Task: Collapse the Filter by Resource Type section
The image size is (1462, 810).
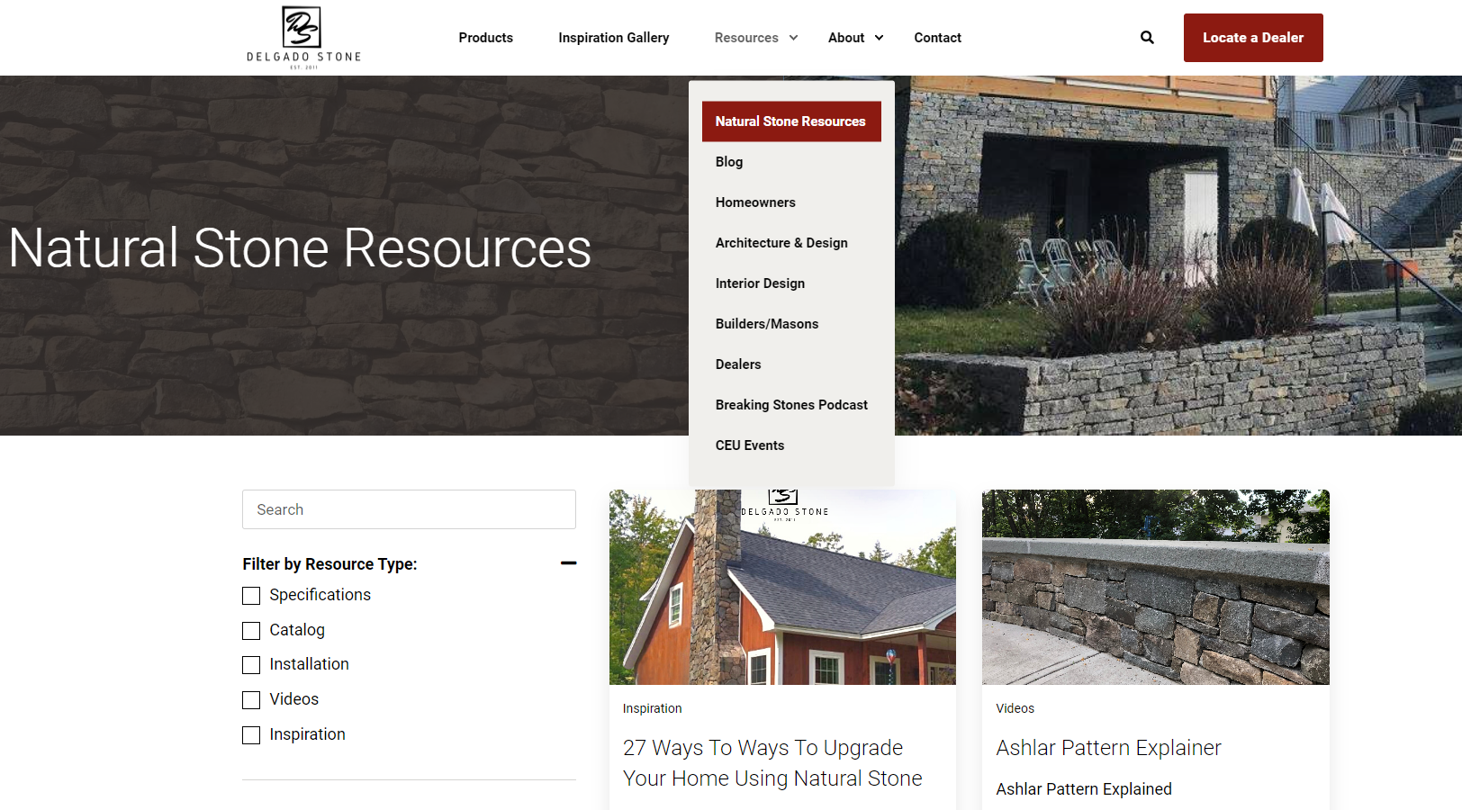Action: click(x=568, y=563)
